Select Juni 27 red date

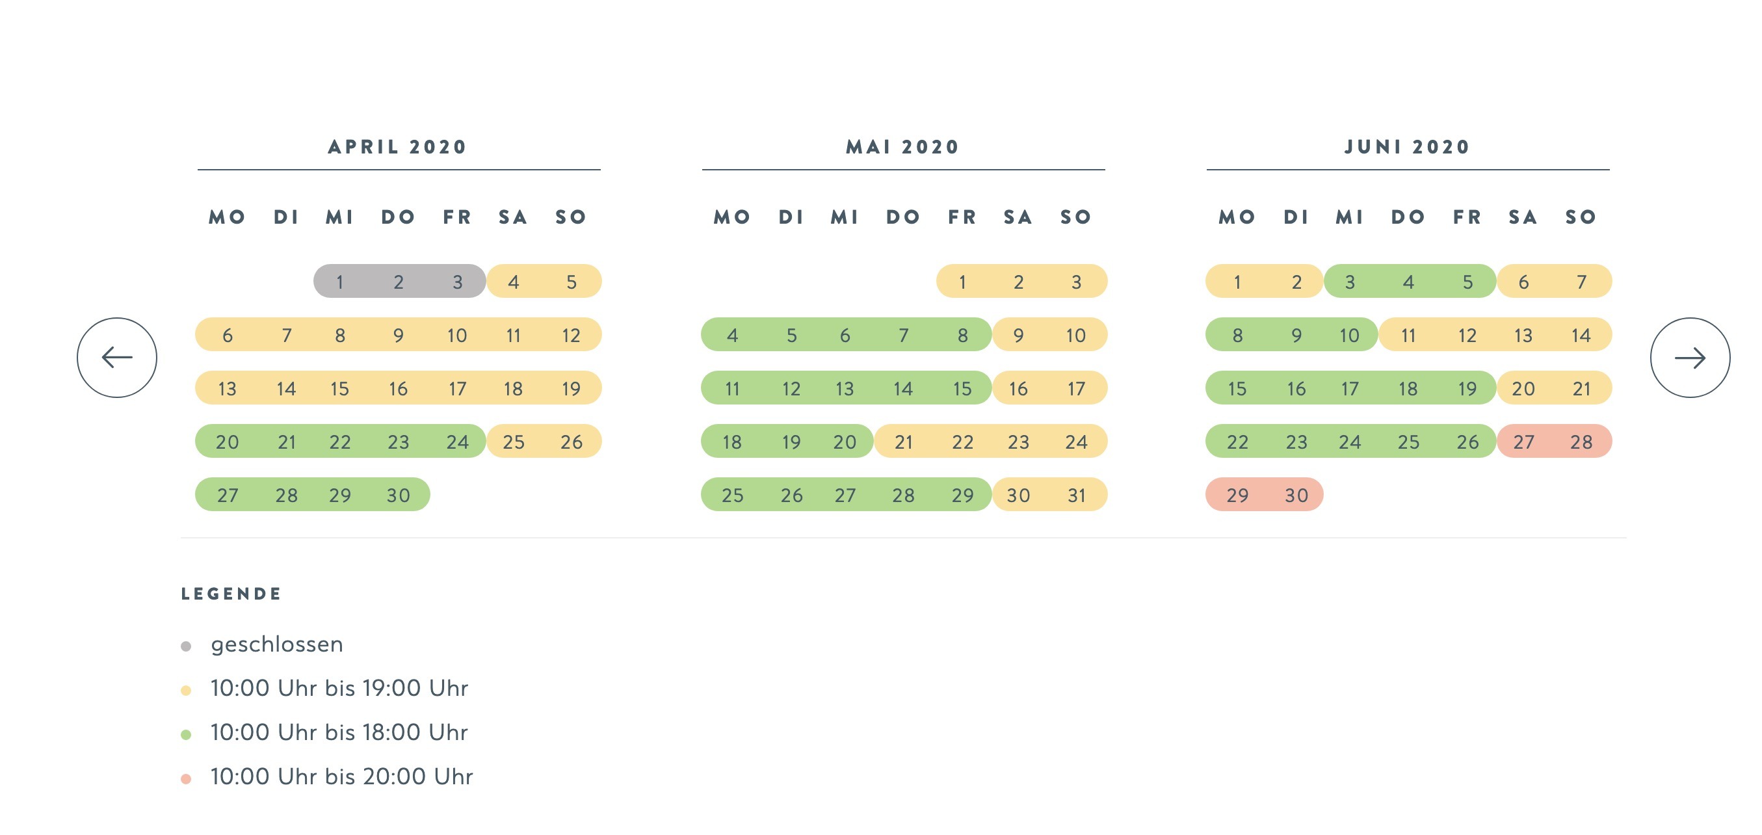pos(1523,442)
